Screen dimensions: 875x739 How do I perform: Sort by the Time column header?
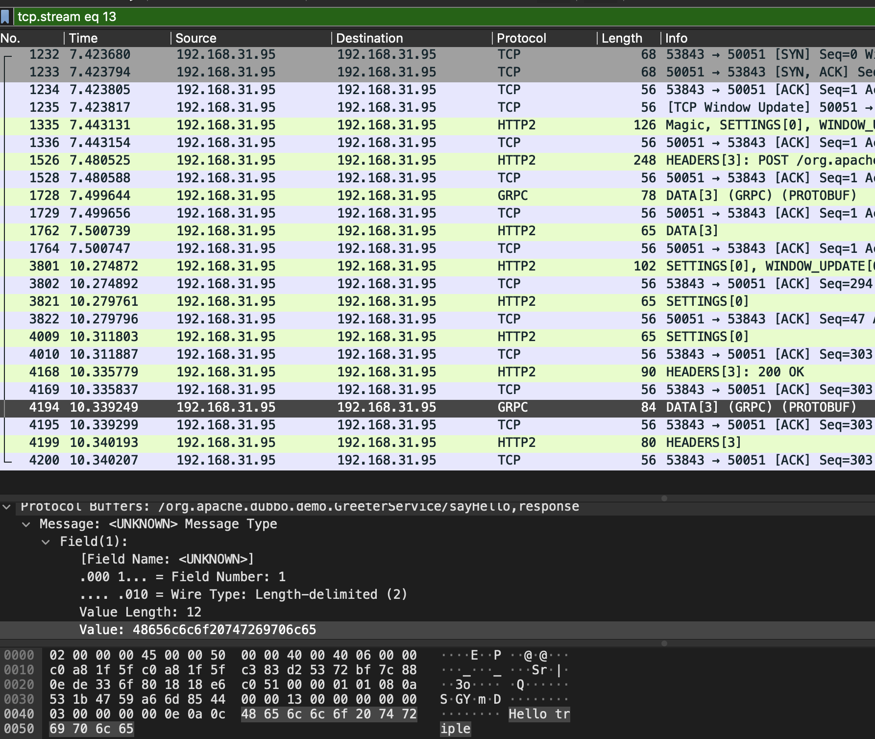click(117, 38)
